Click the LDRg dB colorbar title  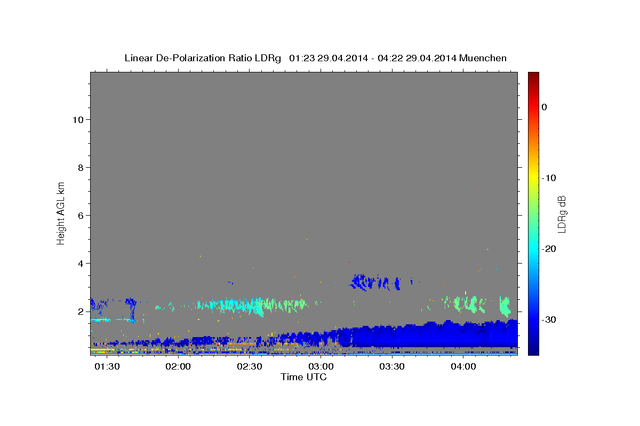[562, 215]
